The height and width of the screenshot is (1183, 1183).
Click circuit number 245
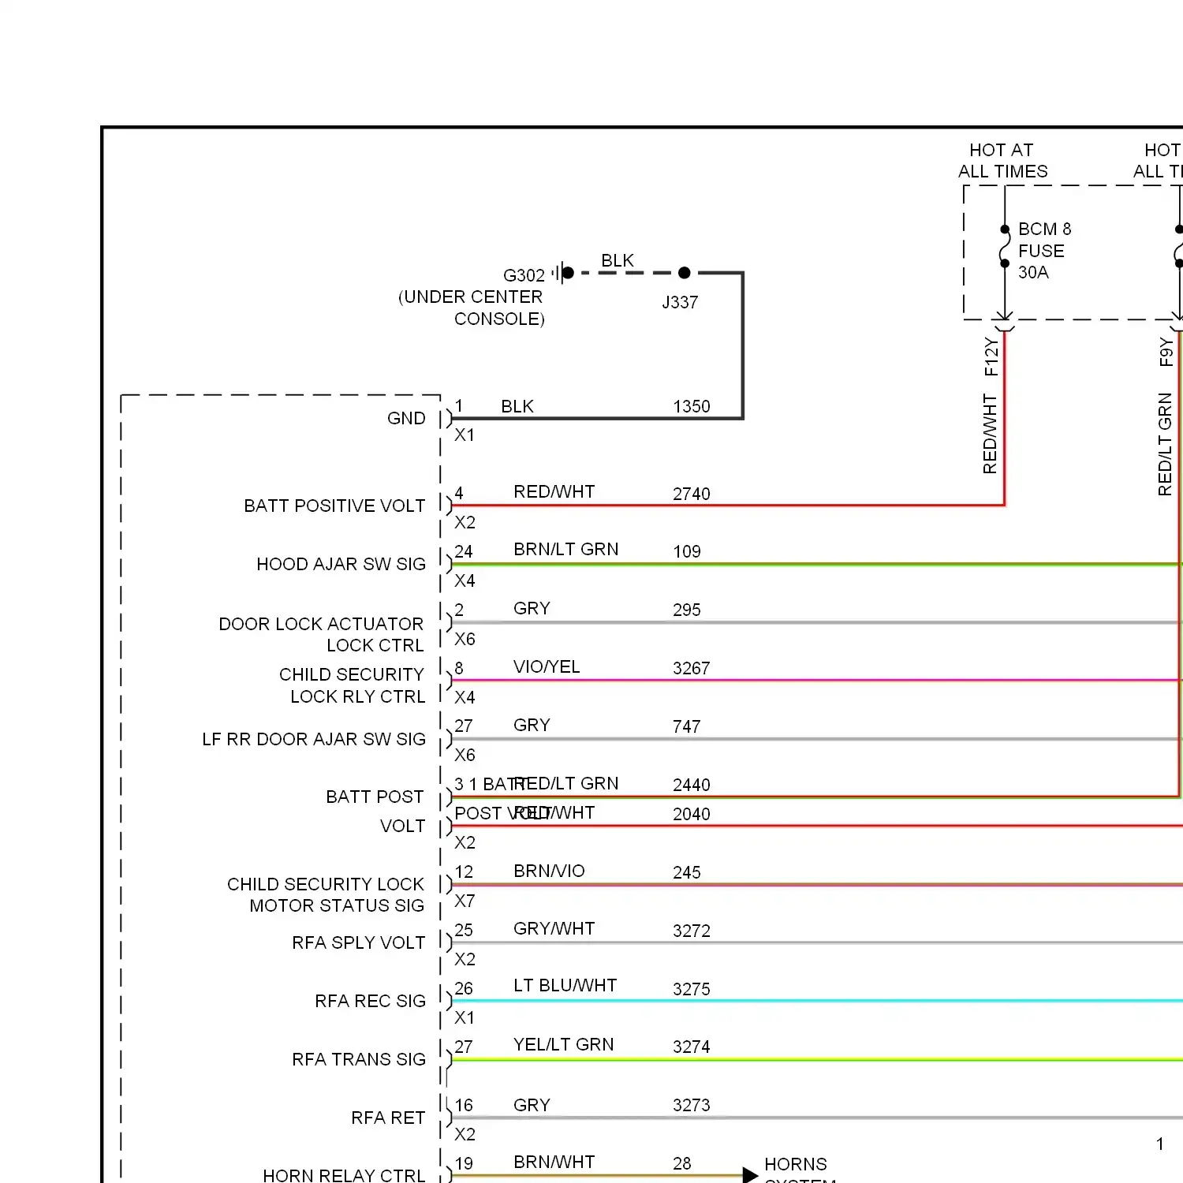coord(687,872)
